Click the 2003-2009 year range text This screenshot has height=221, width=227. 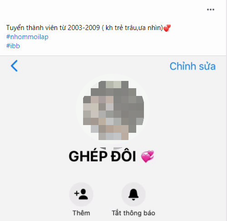coord(84,28)
